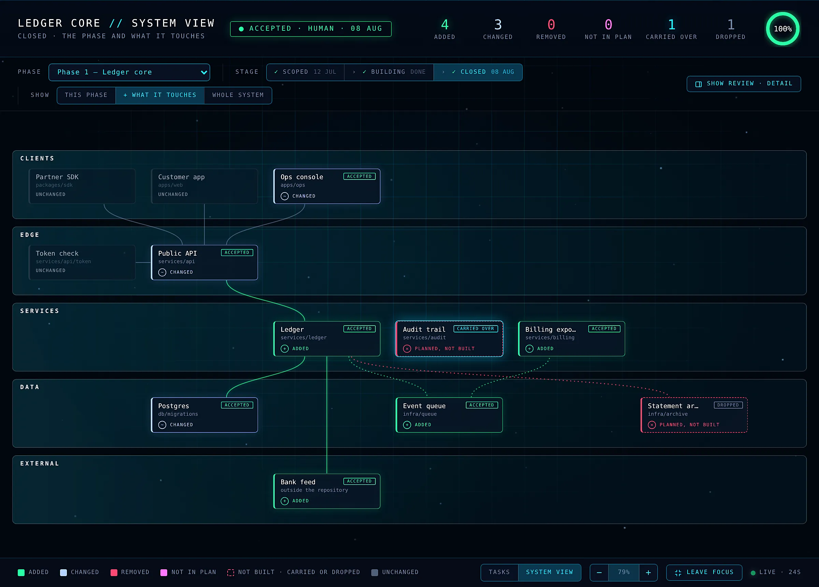Select the Partner SDK node
819x587 pixels.
coord(82,186)
